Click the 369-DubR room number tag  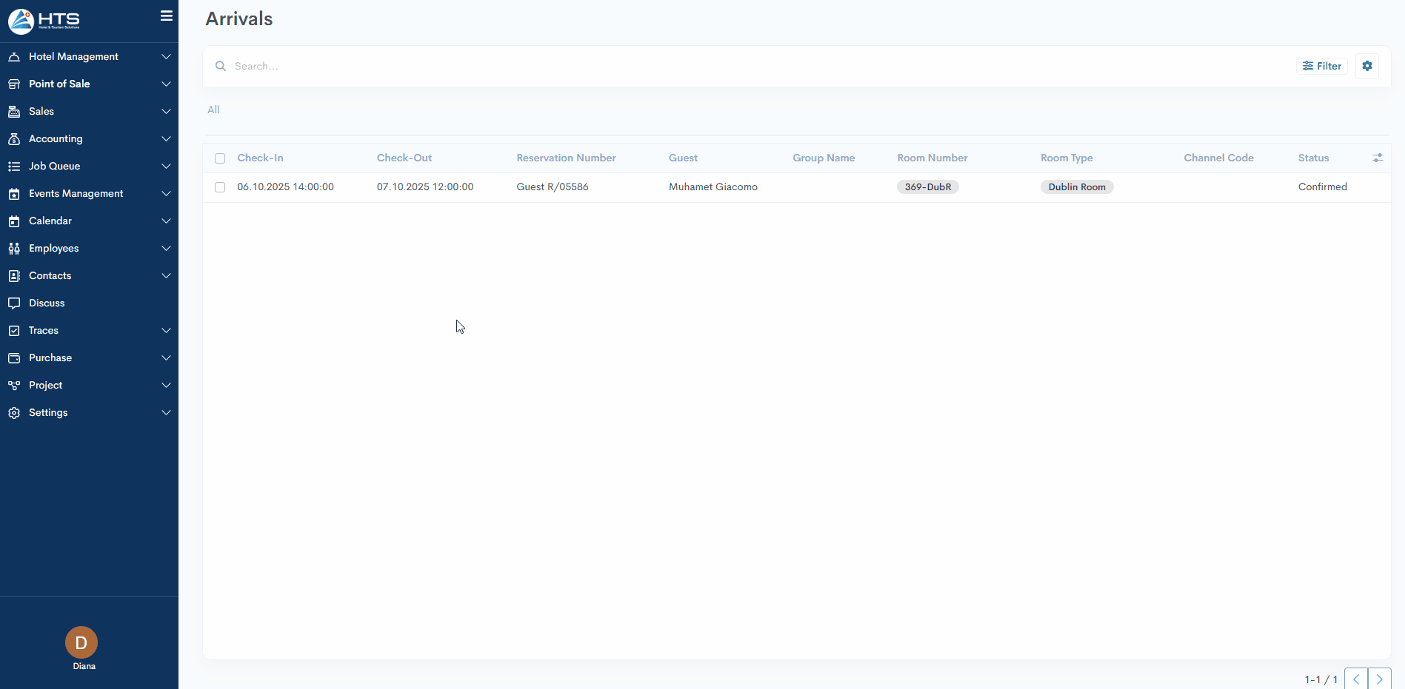pyautogui.click(x=927, y=187)
